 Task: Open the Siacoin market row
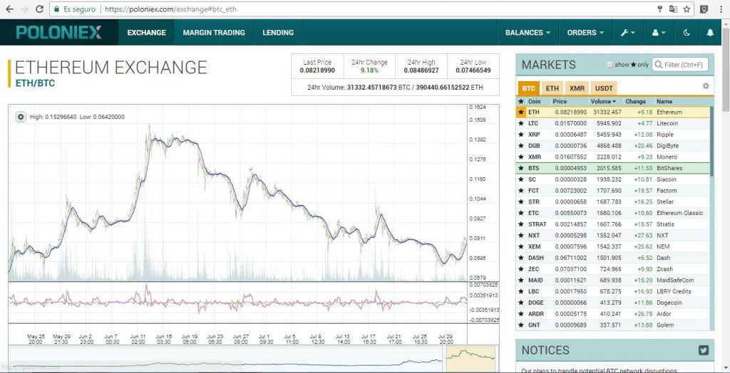pyautogui.click(x=614, y=179)
